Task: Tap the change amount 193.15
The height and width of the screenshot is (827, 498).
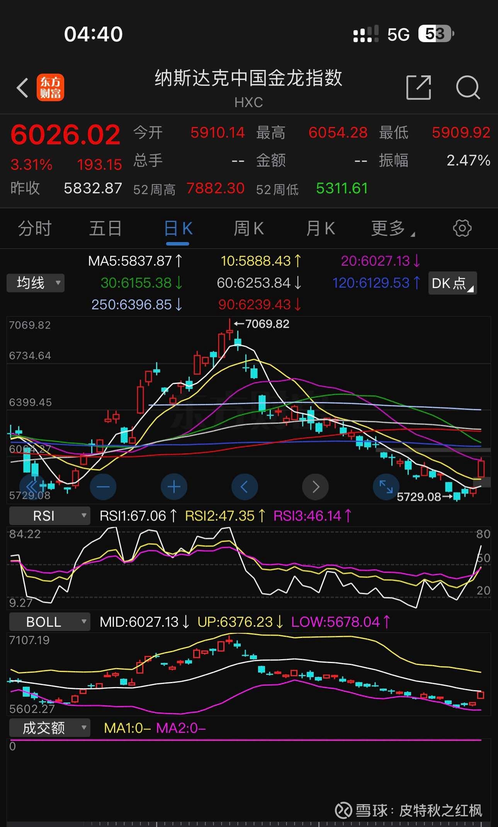Action: 100,165
